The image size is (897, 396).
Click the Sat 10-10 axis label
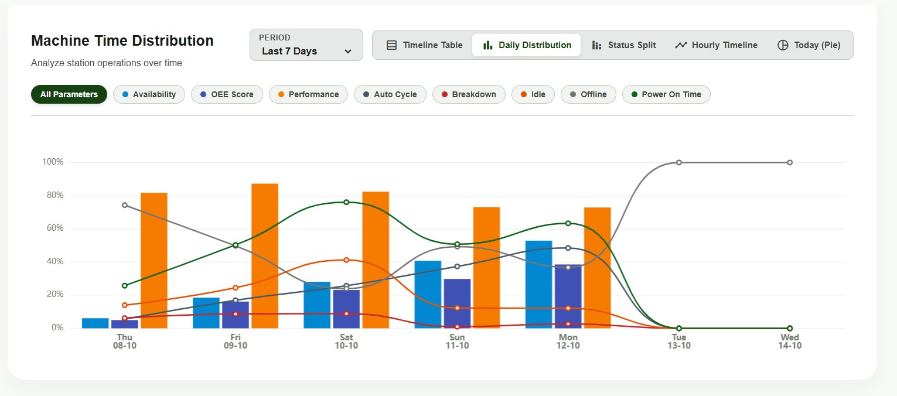[346, 342]
